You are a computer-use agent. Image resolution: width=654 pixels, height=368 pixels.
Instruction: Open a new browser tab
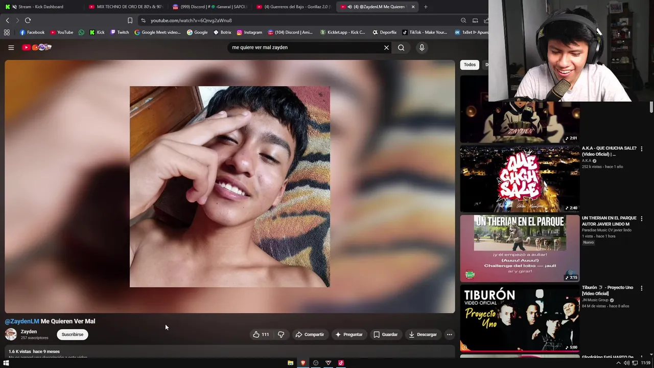(x=426, y=7)
